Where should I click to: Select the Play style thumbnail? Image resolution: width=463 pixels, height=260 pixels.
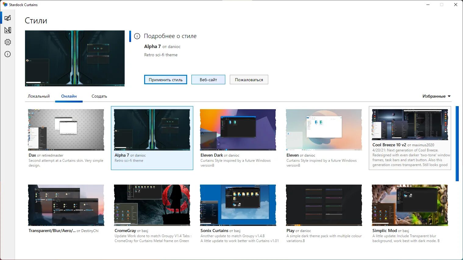324,205
